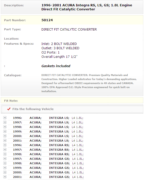
Task: Click Fits the following Vehicle heading
Action: point(33,109)
